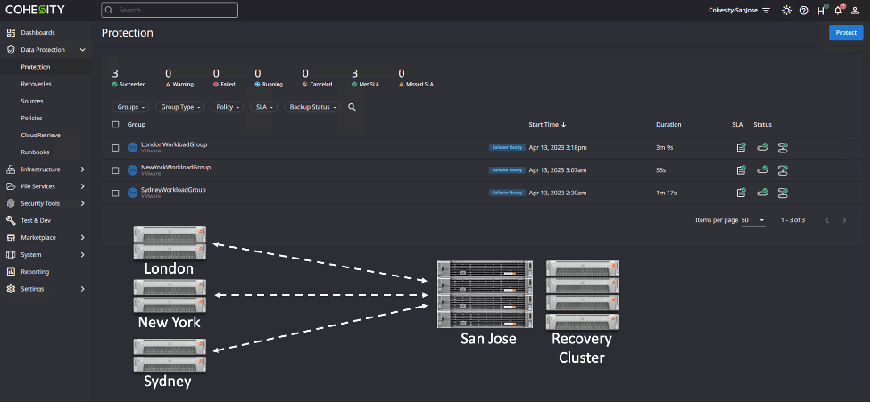
Task: Toggle the light/dark theme sun icon
Action: coord(786,11)
